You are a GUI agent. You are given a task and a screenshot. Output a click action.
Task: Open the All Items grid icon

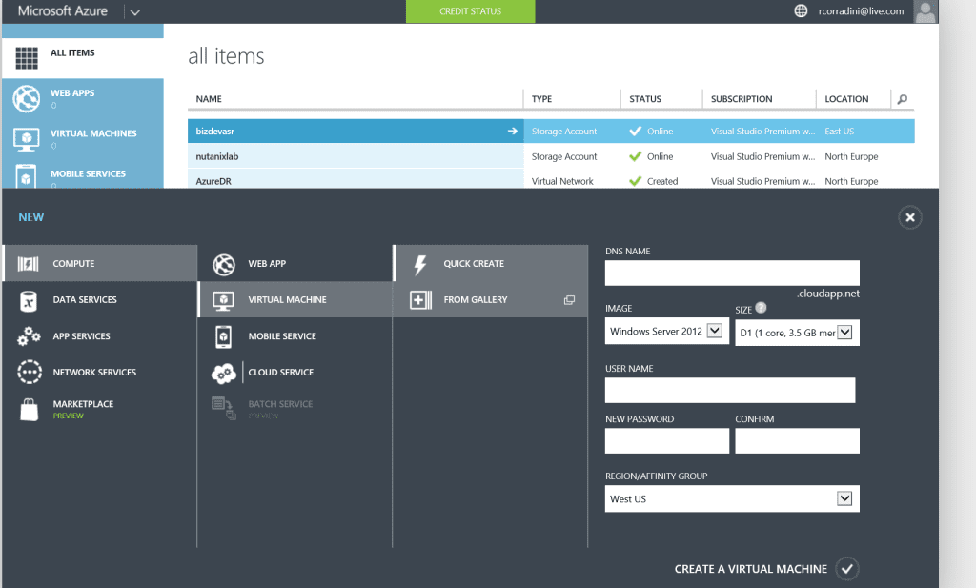coord(26,58)
